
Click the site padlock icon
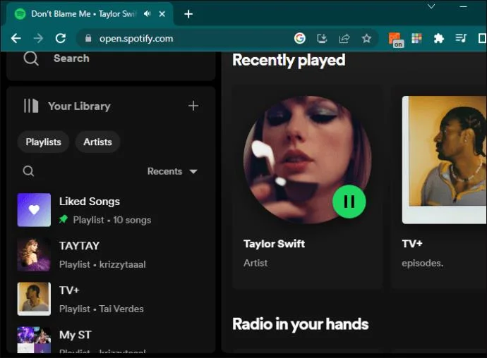tap(88, 38)
